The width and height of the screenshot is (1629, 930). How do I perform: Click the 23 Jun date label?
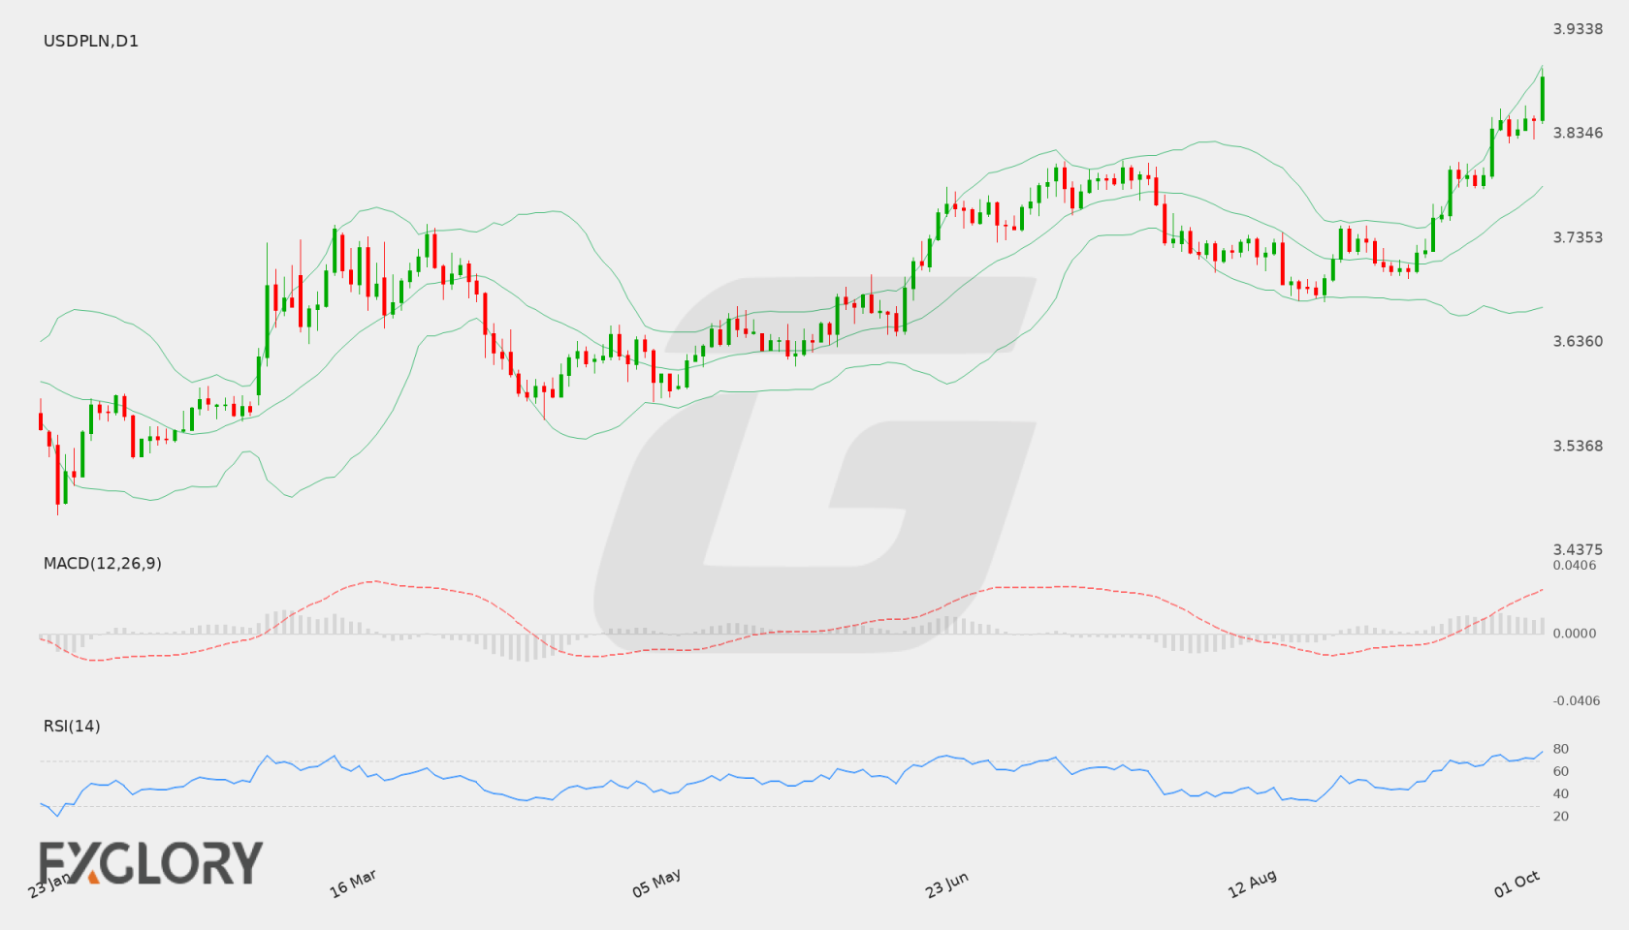click(946, 884)
